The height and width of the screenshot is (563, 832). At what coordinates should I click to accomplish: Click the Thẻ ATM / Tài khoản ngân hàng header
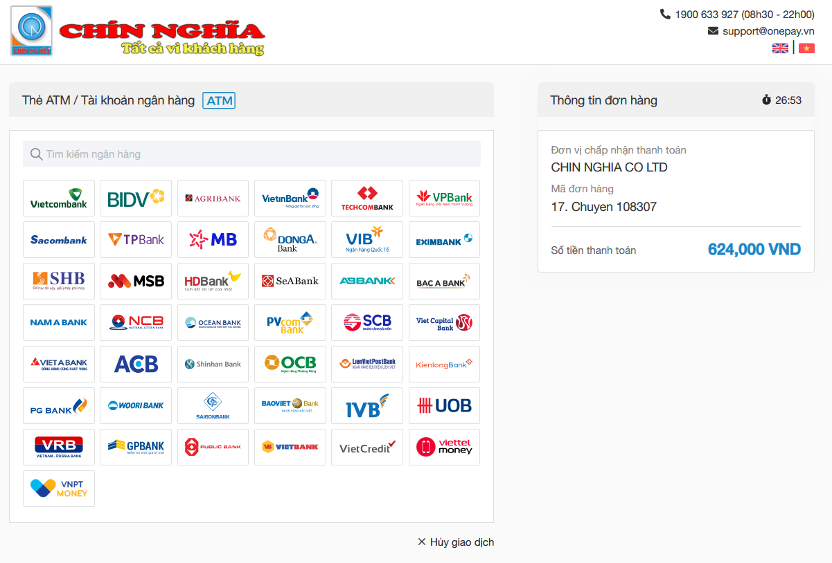pos(108,100)
